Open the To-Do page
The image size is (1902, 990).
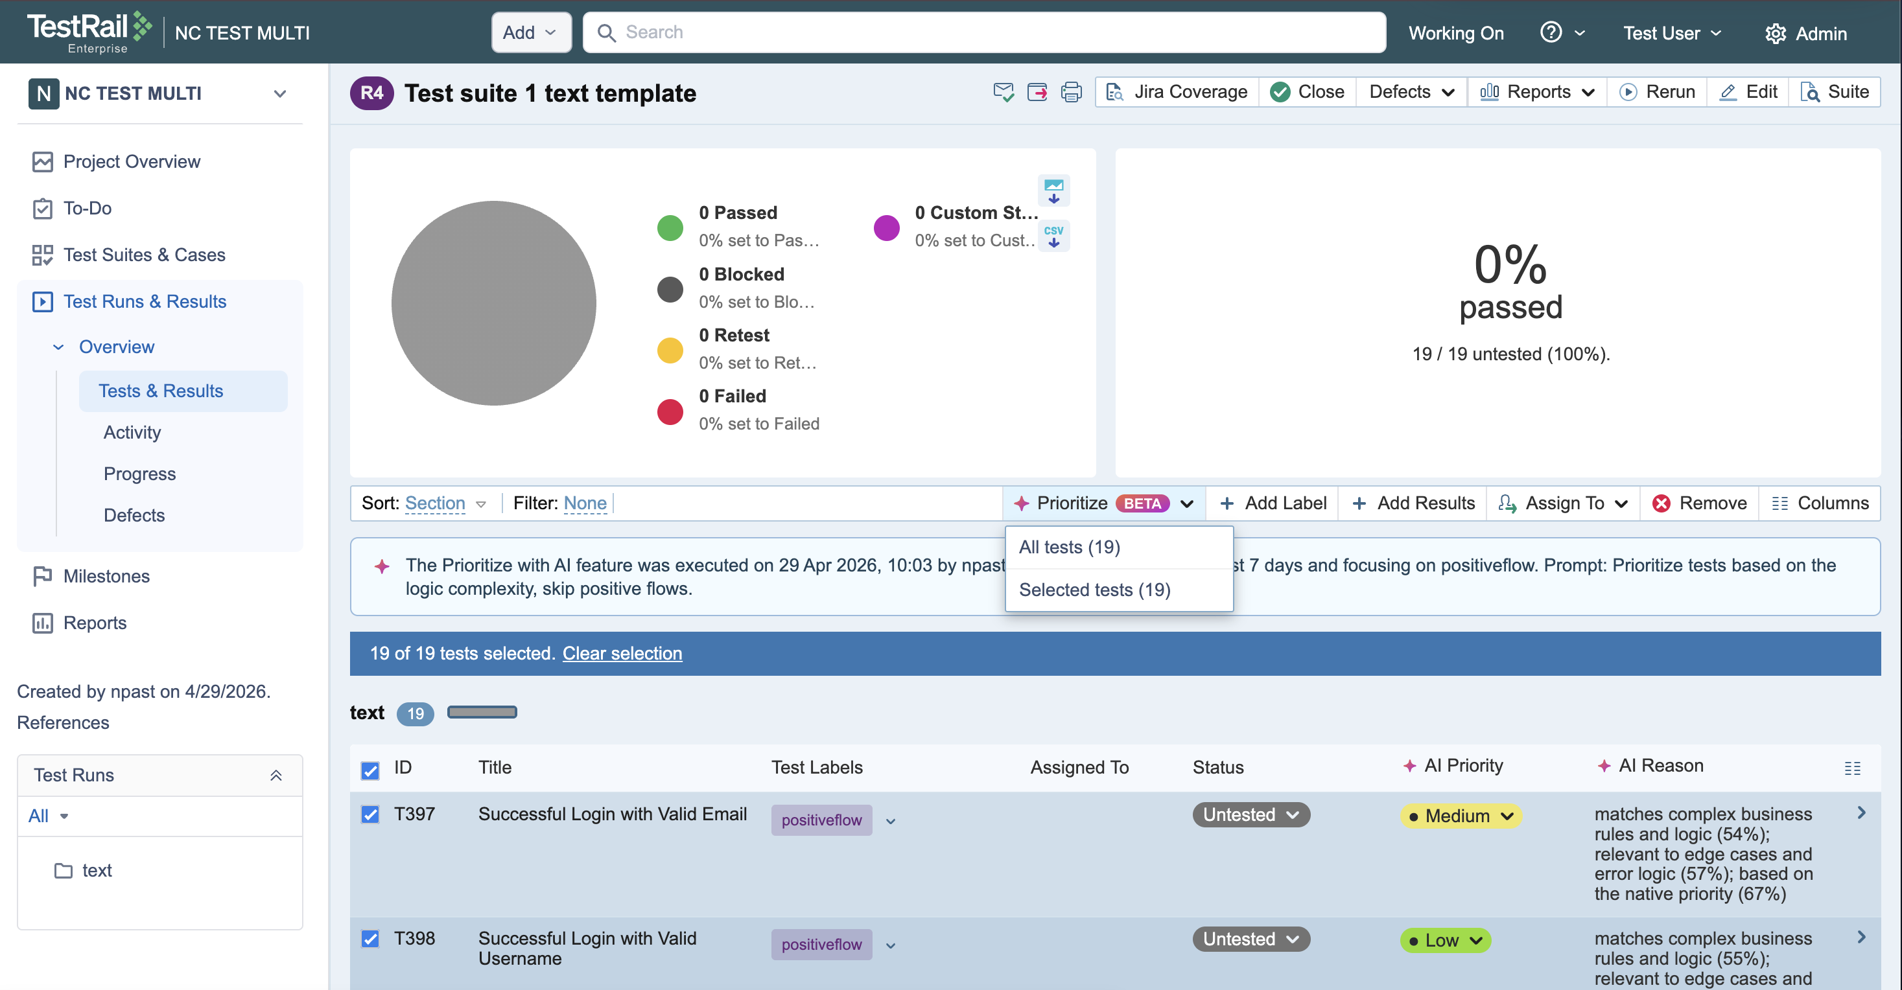[x=87, y=208]
